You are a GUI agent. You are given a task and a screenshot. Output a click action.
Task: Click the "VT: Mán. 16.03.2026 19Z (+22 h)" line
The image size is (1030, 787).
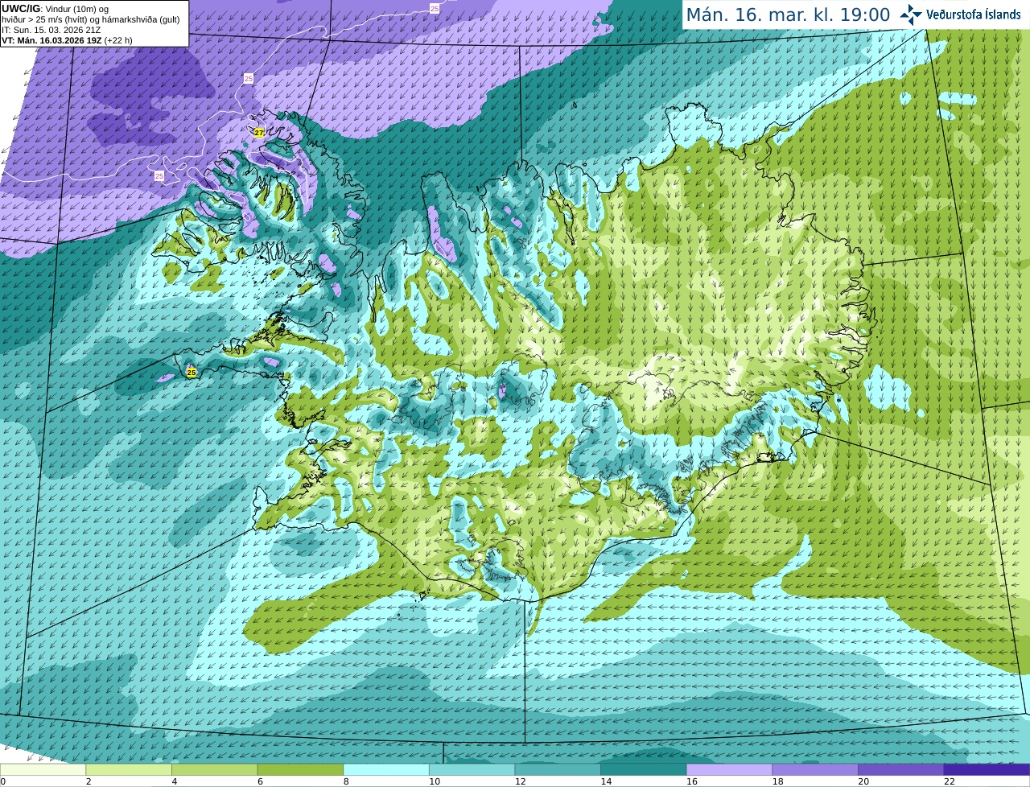(67, 40)
